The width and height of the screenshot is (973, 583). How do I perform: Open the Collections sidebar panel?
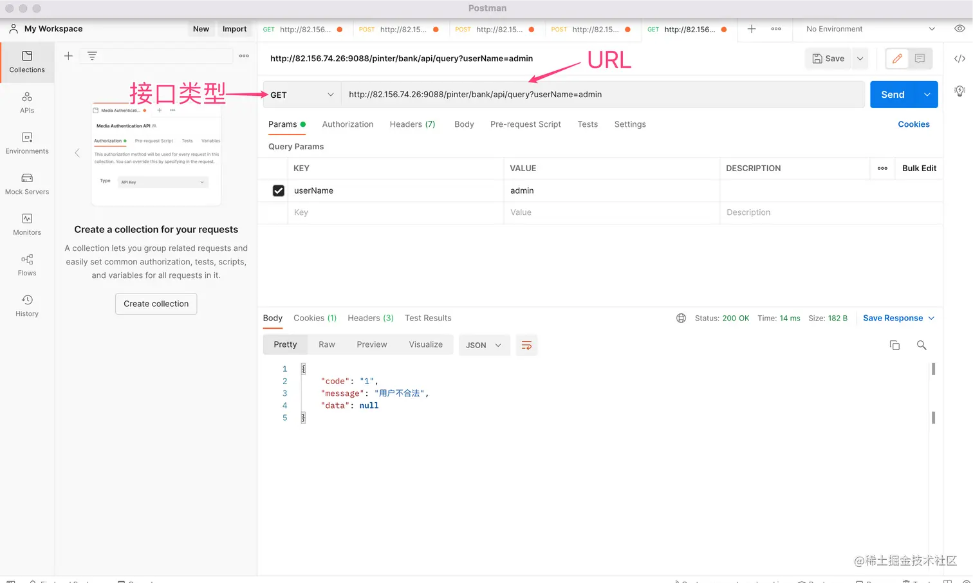click(x=27, y=62)
